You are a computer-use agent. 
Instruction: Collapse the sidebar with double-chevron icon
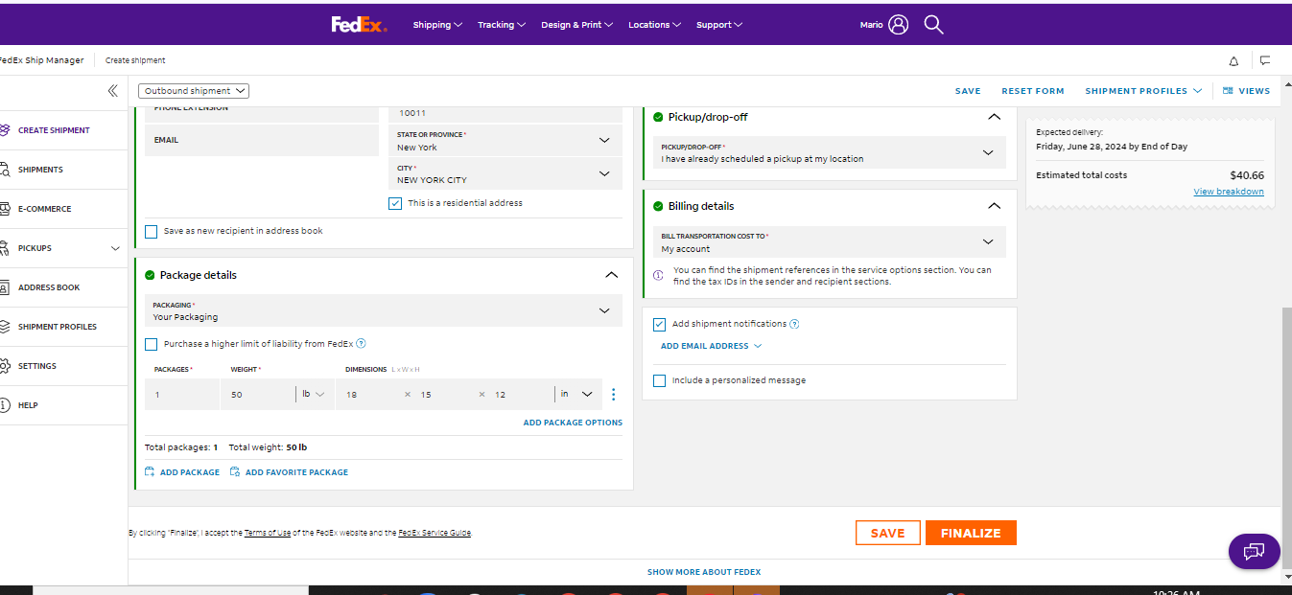coord(112,91)
